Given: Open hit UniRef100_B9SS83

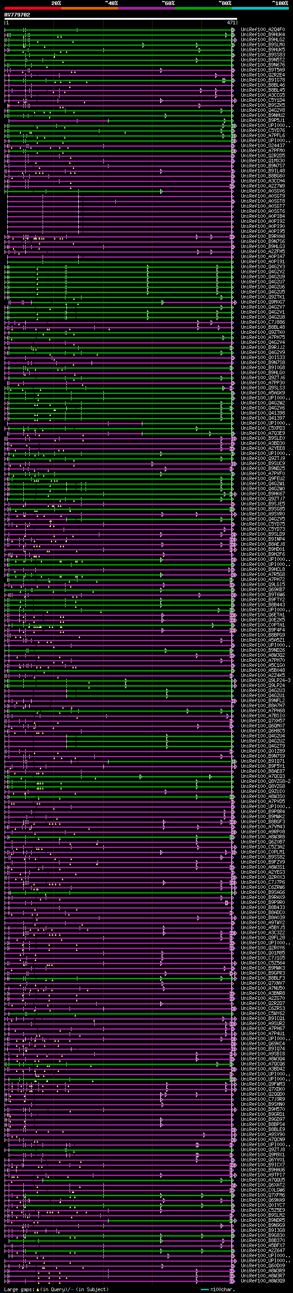Looking at the screenshot, I should coord(263,55).
